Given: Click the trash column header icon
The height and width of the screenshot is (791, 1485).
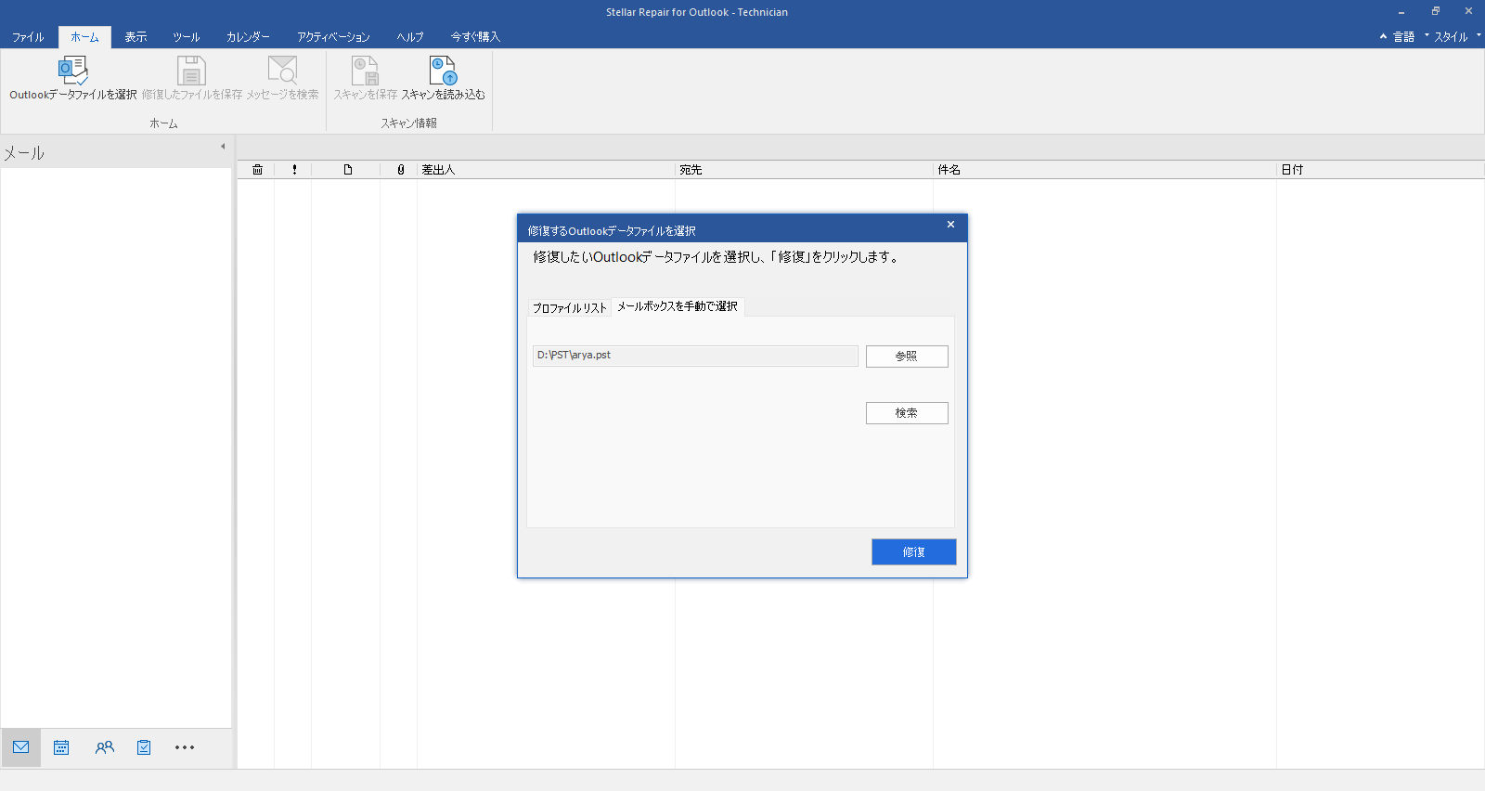Looking at the screenshot, I should [x=257, y=170].
